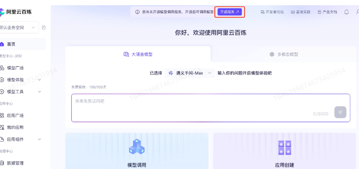Image resolution: width=359 pixels, height=169 pixels.
Task: Click the 应用广场 grid icon
Action: point(2,116)
